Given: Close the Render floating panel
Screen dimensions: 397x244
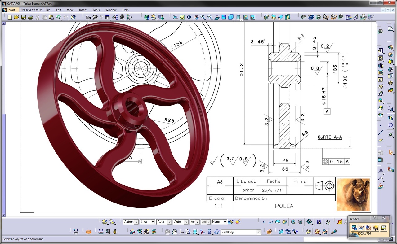Looking at the screenshot, I should pos(384,218).
